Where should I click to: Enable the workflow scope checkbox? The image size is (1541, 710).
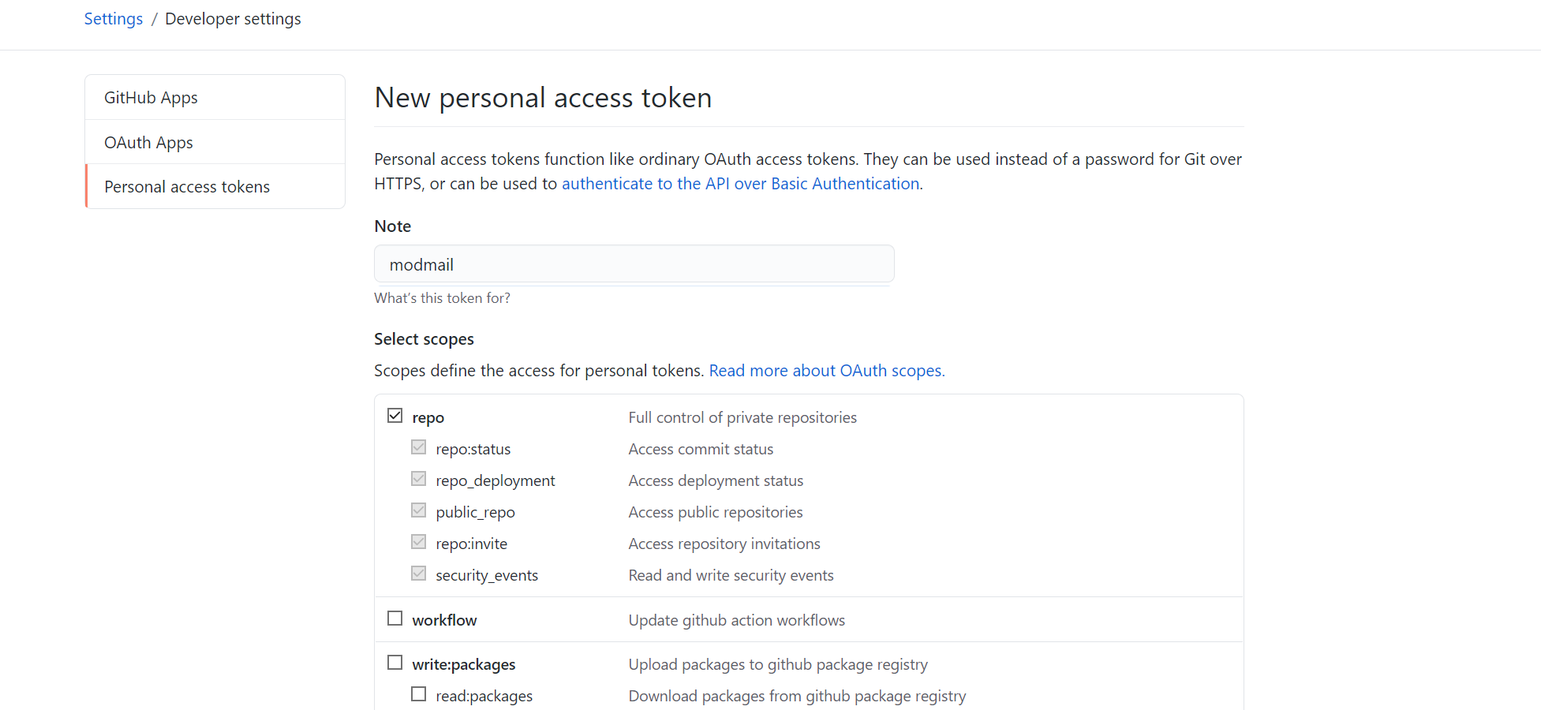tap(395, 618)
